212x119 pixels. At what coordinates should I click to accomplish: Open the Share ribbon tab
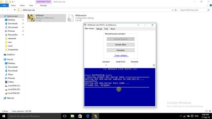22,5
